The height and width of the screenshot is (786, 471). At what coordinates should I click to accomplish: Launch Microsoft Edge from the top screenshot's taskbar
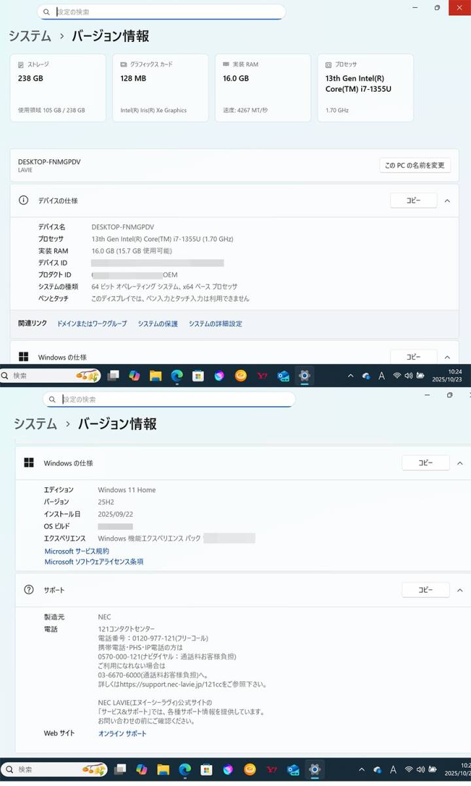[177, 376]
